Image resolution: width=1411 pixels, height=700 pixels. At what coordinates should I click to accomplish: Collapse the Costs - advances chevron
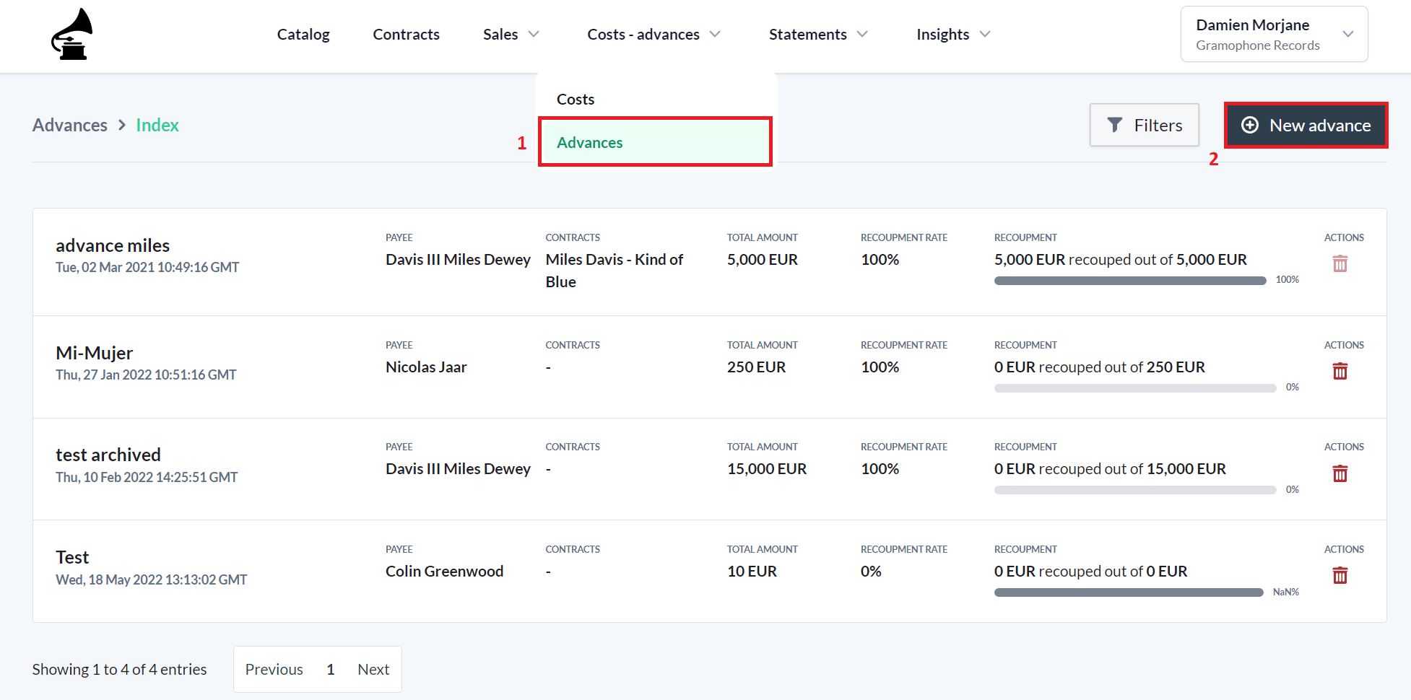[715, 34]
